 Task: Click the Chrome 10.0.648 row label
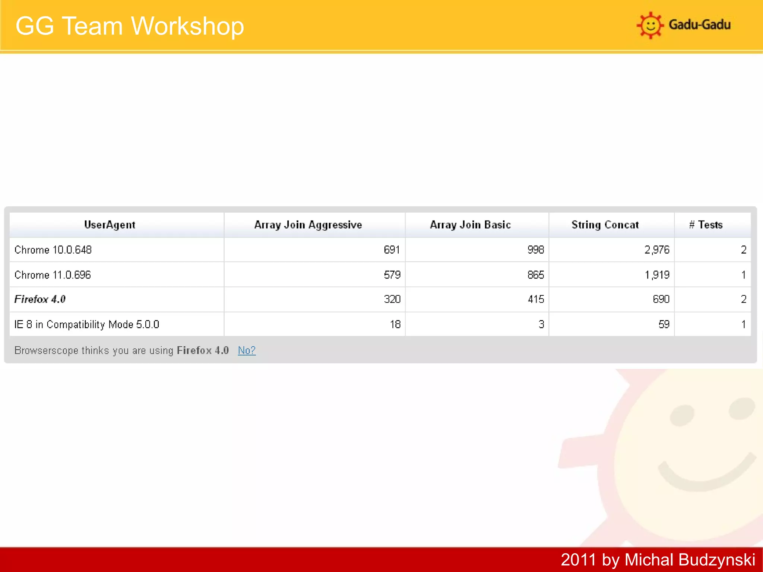pyautogui.click(x=53, y=250)
